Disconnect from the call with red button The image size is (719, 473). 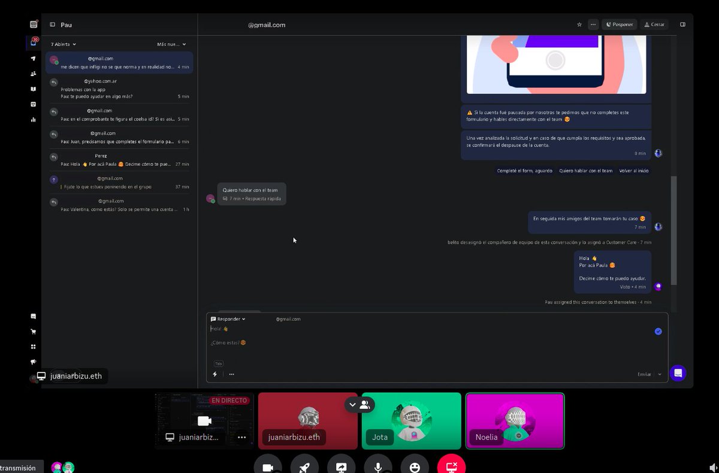click(451, 468)
